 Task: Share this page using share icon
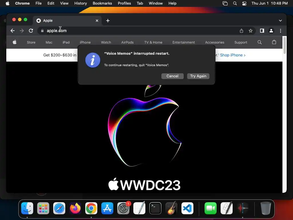(241, 31)
